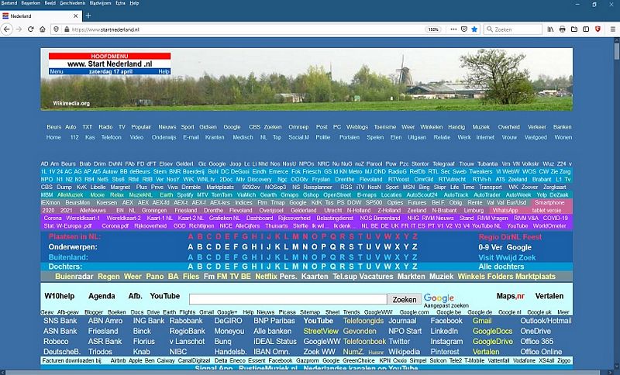Click the Home link in the navigation rows
This screenshot has width=620, height=375.
(53, 137)
